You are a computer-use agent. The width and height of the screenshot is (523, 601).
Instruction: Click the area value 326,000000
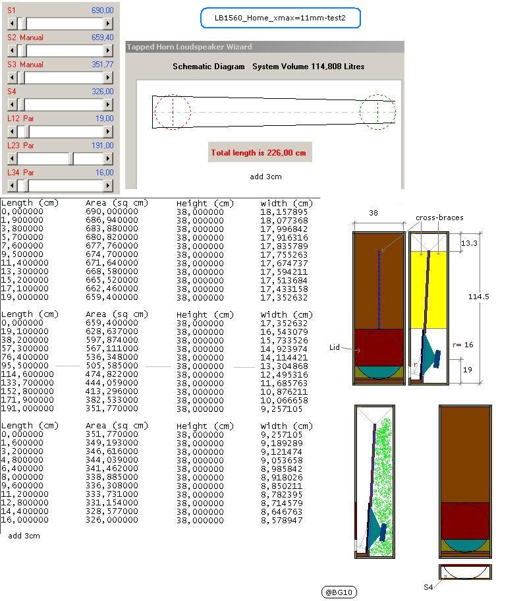pyautogui.click(x=112, y=520)
